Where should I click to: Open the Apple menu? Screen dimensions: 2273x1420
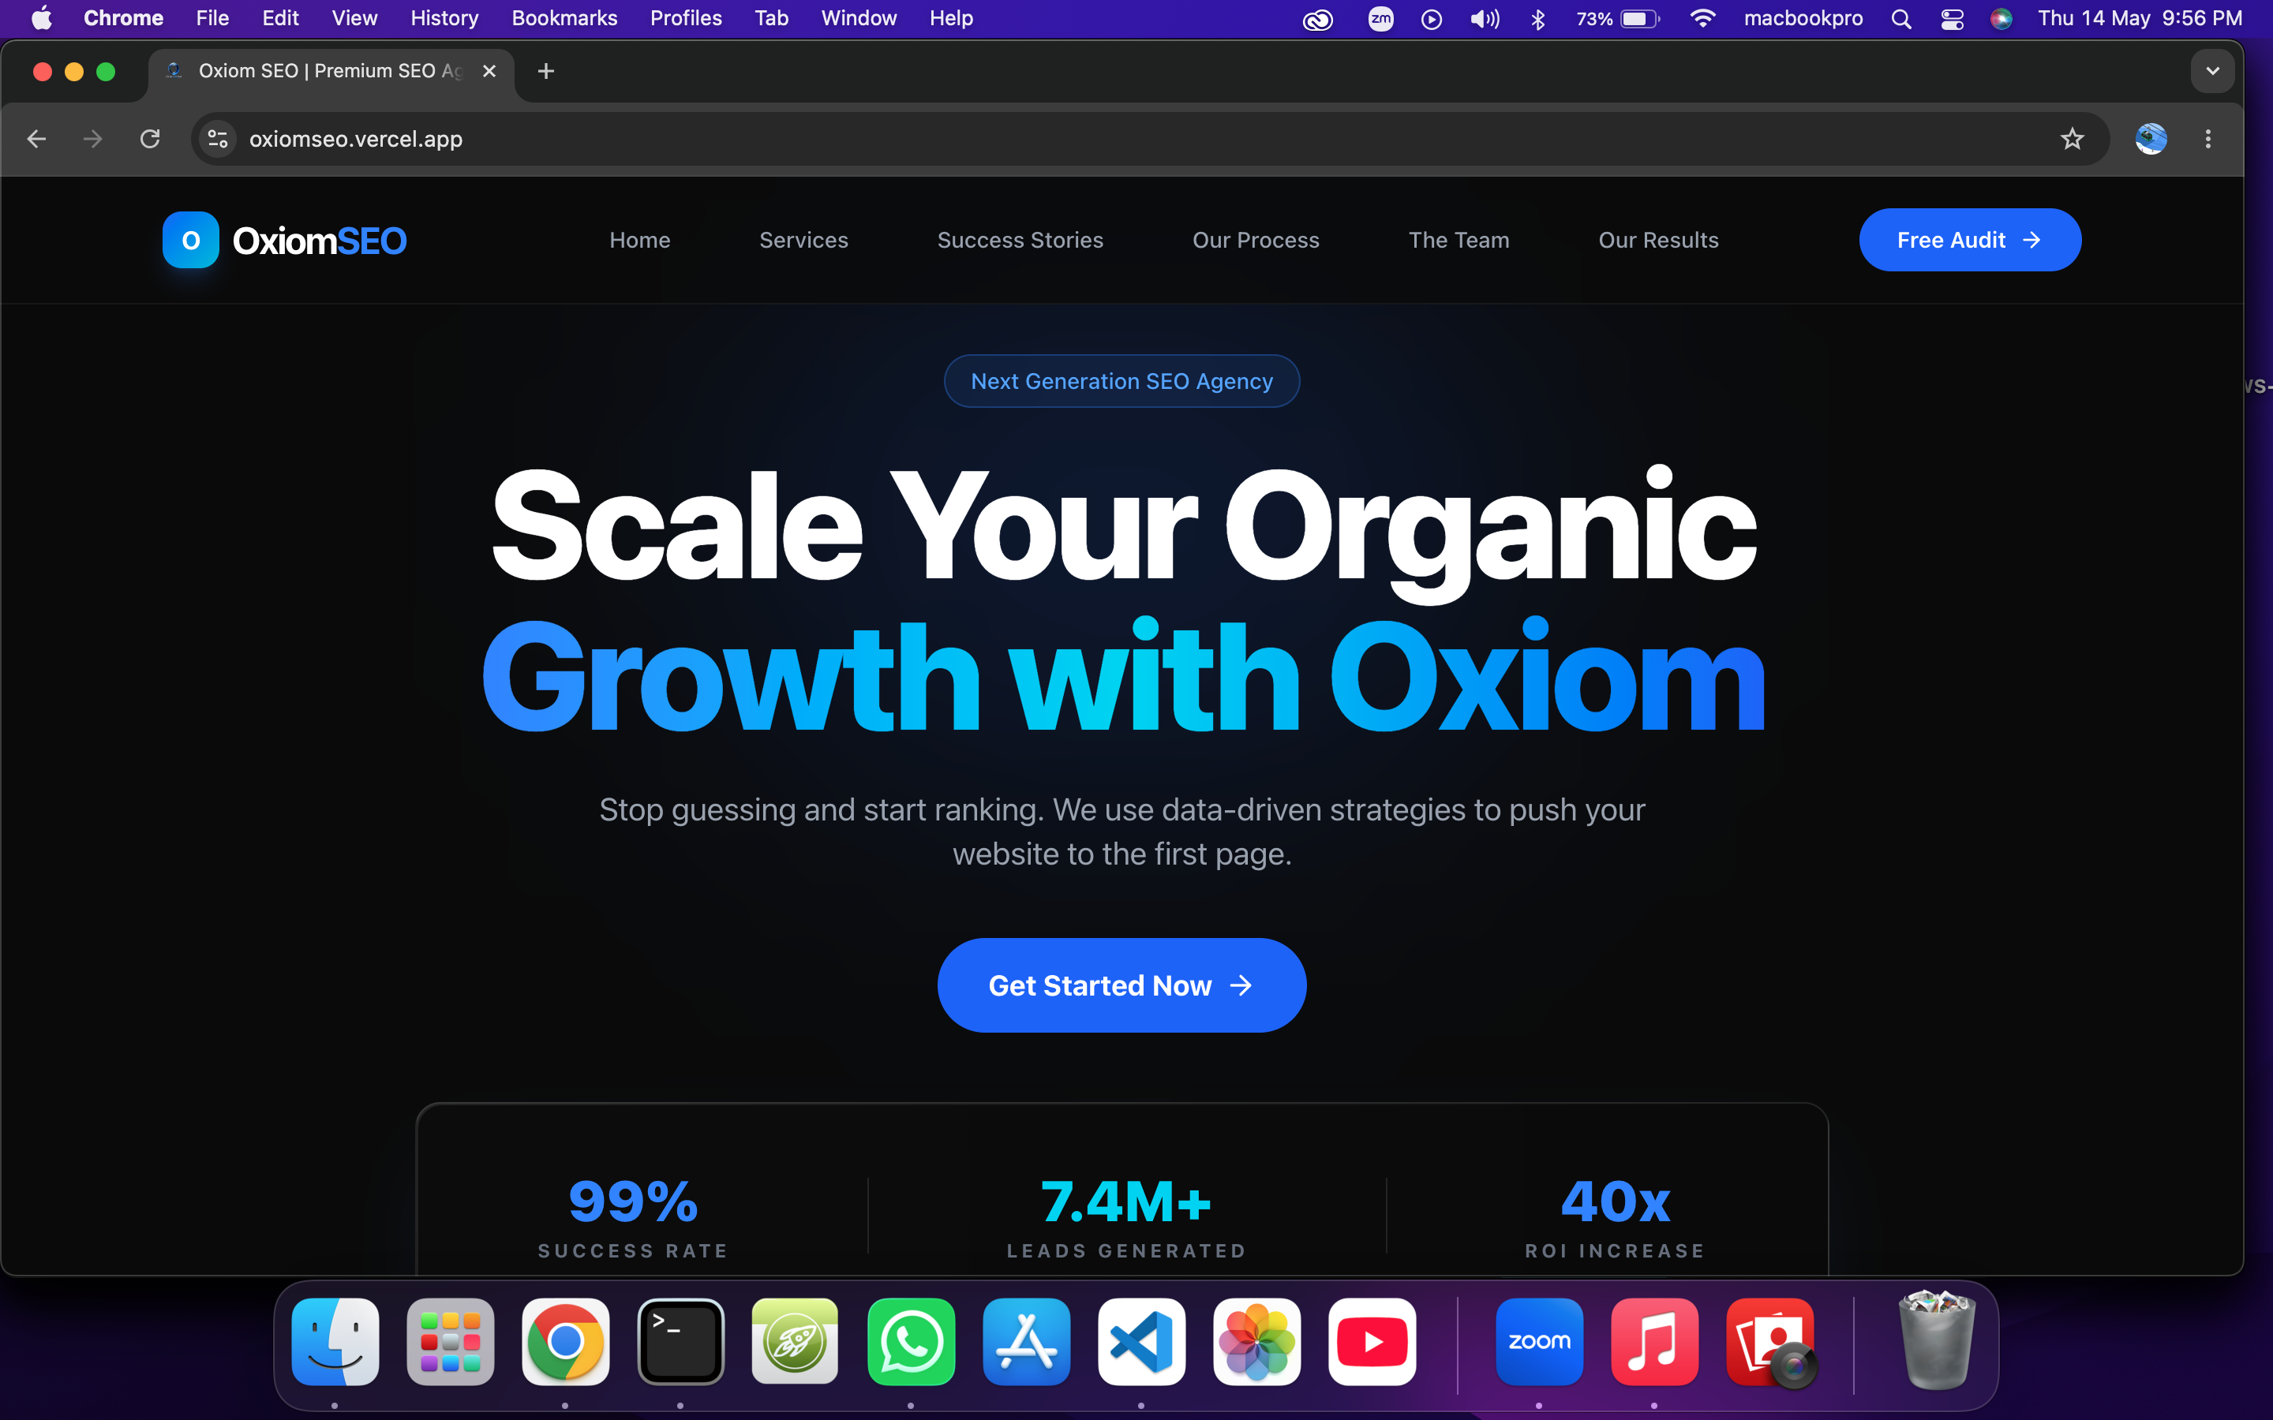pos(43,19)
